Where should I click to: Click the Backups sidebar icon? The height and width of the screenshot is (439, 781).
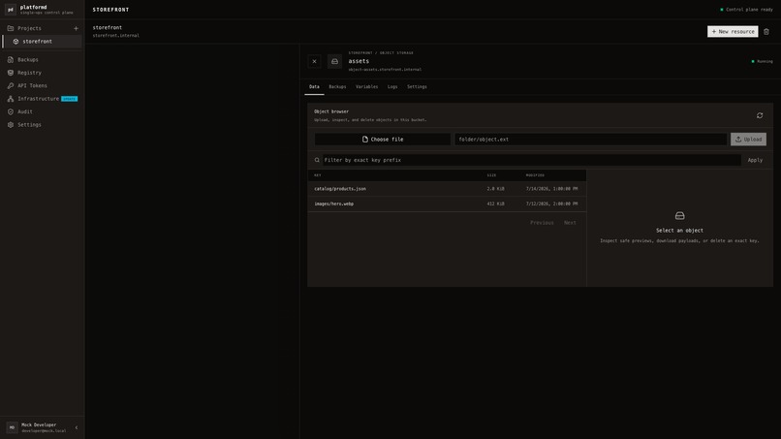(11, 60)
